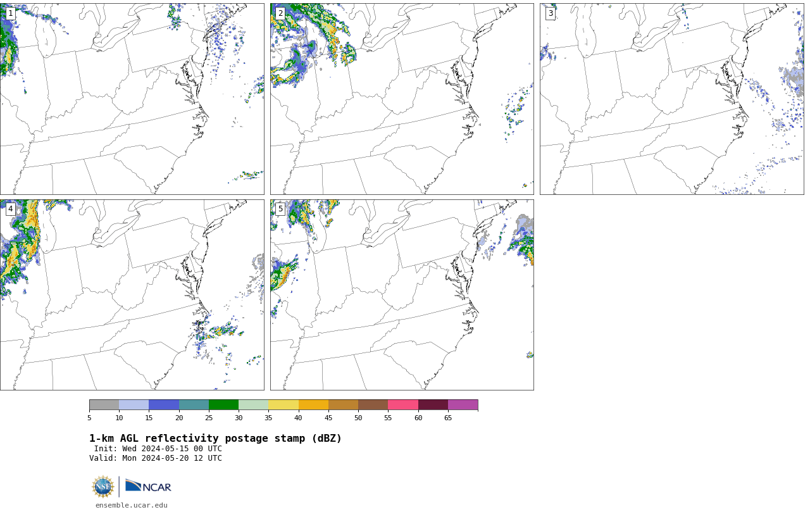Image resolution: width=810 pixels, height=512 pixels.
Task: Click the Valid: Mon 2024-05-20 12 UTC text
Action: click(156, 458)
